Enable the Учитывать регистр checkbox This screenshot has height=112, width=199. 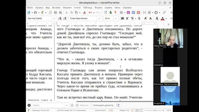pyautogui.click(x=91, y=105)
